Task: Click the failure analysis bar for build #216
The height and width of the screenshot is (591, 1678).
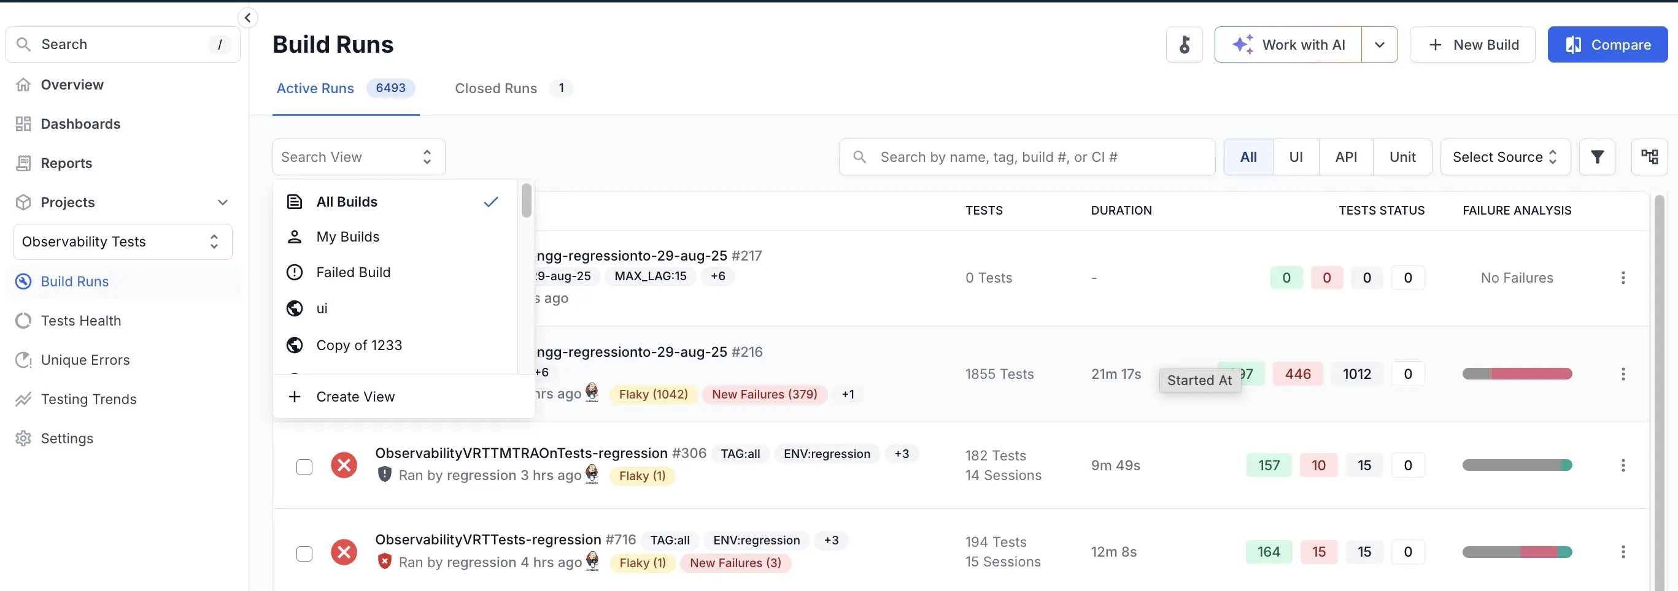Action: [x=1517, y=373]
